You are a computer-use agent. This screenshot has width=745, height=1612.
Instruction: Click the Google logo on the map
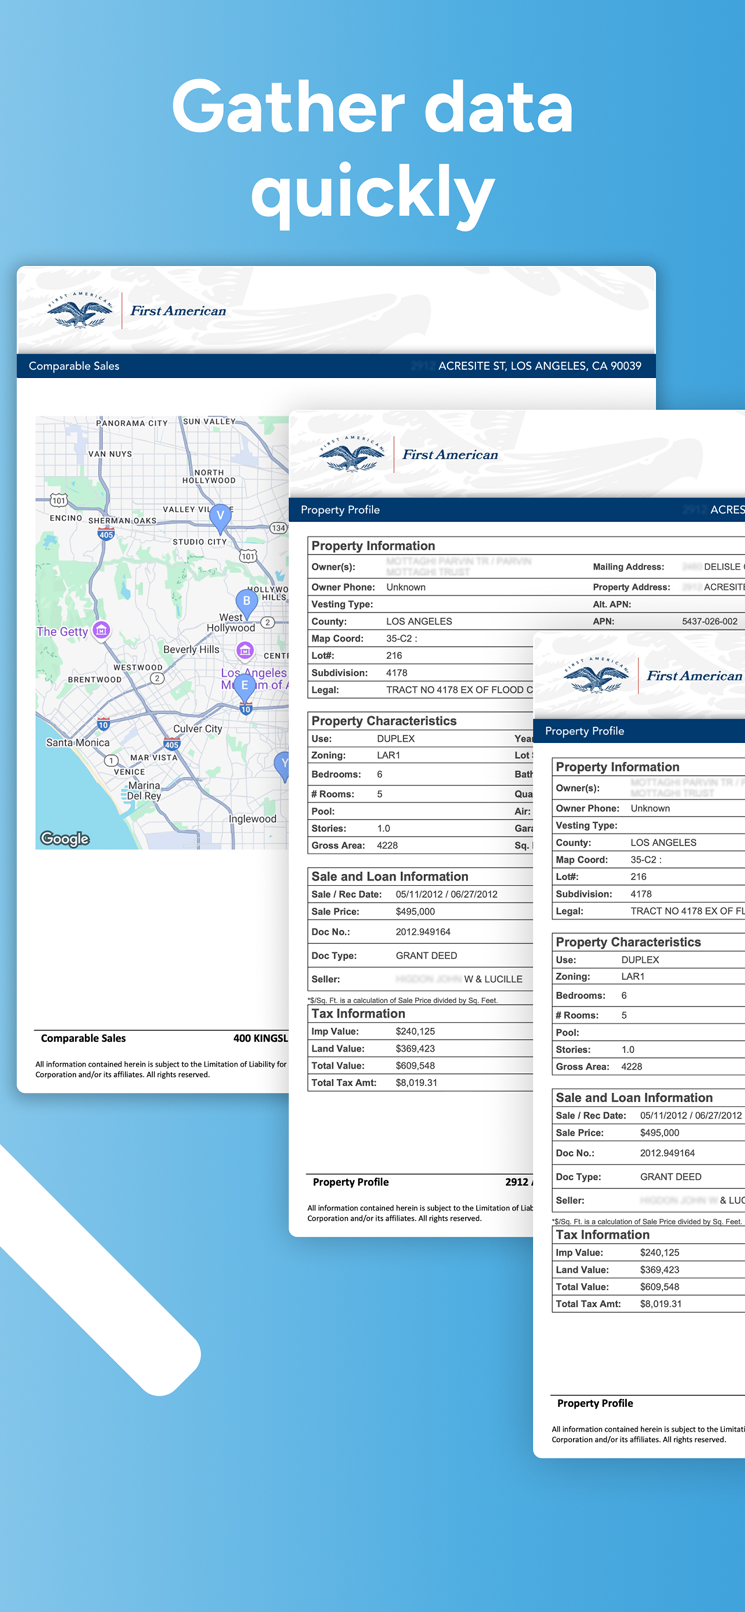pyautogui.click(x=64, y=838)
